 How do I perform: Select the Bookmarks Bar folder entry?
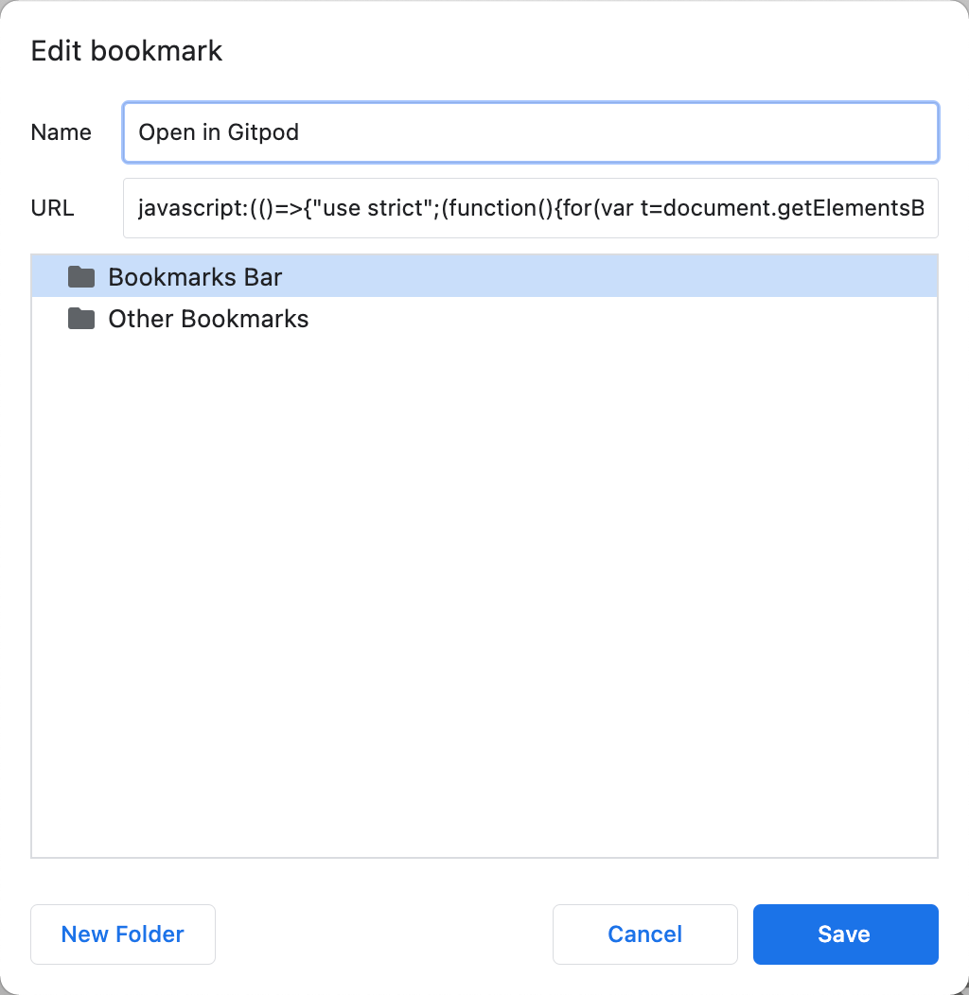(194, 276)
